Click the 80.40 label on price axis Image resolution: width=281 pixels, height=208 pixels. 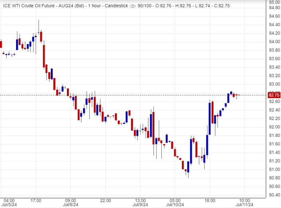(x=274, y=195)
